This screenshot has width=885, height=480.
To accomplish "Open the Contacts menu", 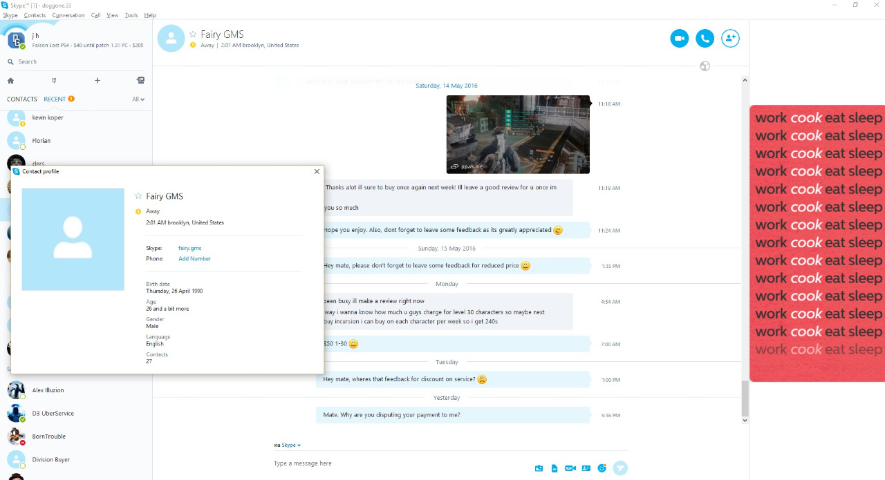I will (35, 15).
